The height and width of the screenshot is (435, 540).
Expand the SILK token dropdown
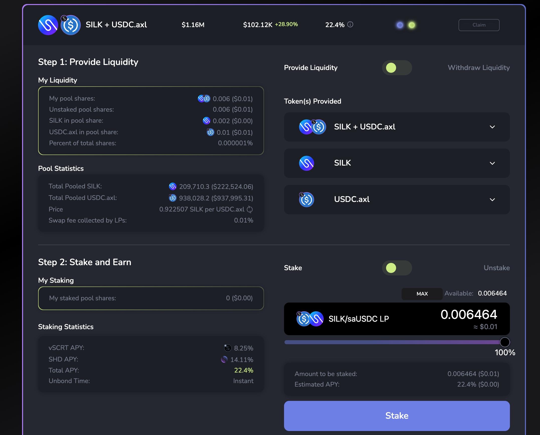click(492, 163)
